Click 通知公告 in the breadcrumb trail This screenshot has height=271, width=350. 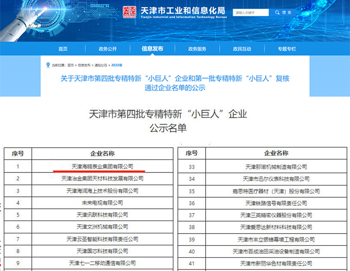101,65
